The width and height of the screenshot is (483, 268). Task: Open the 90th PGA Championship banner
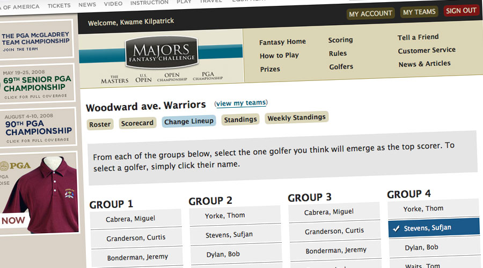point(38,128)
